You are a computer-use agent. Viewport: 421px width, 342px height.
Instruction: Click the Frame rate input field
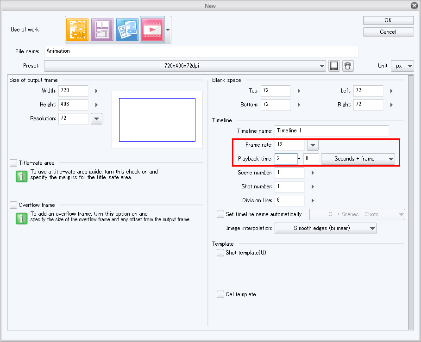pos(290,145)
